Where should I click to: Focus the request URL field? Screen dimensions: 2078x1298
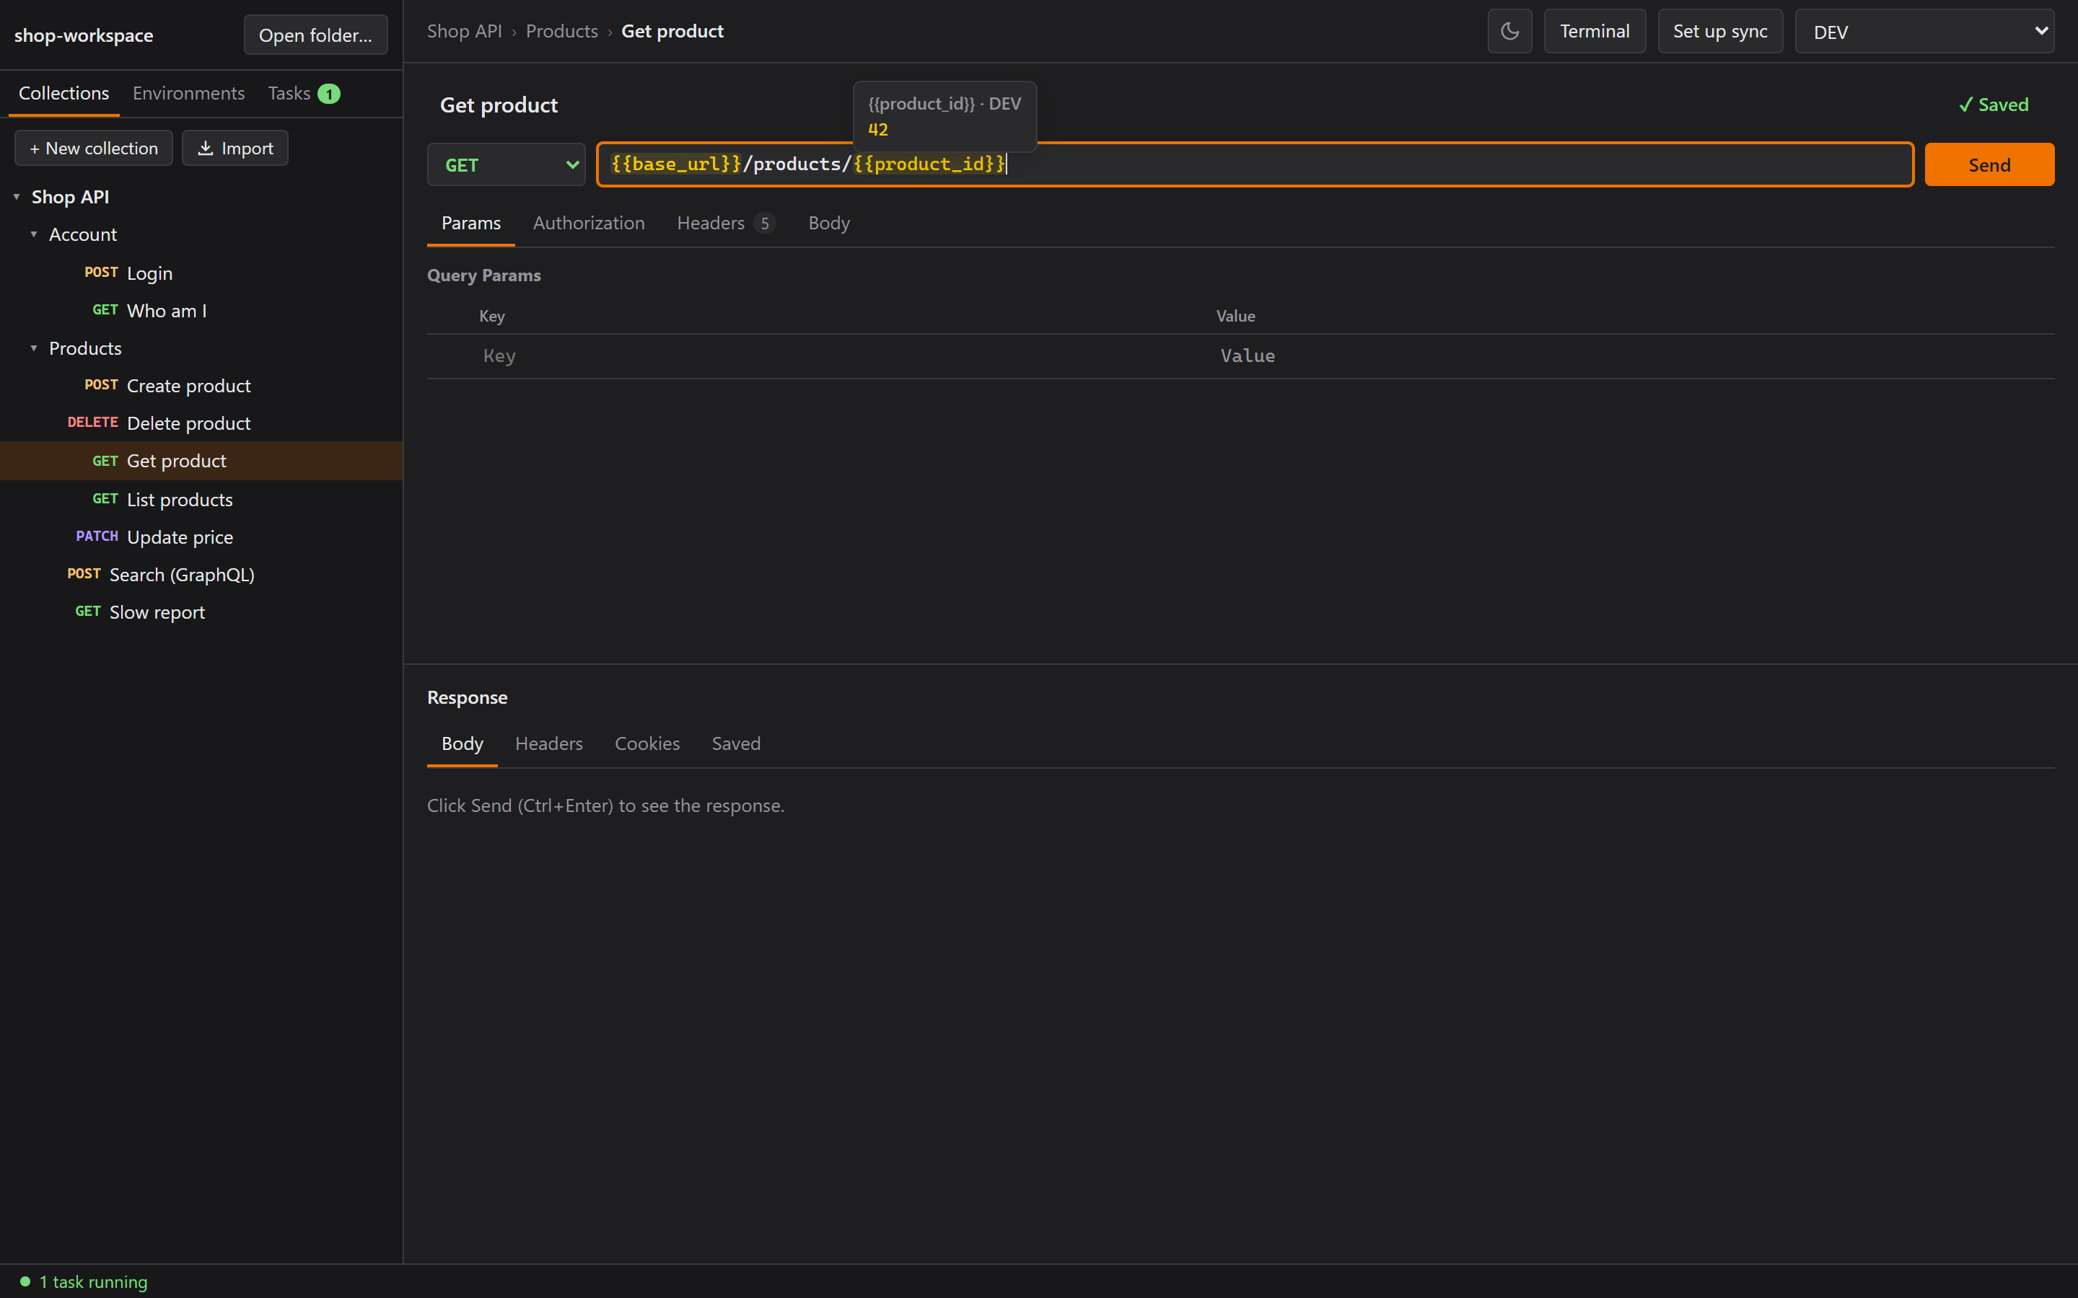1255,164
